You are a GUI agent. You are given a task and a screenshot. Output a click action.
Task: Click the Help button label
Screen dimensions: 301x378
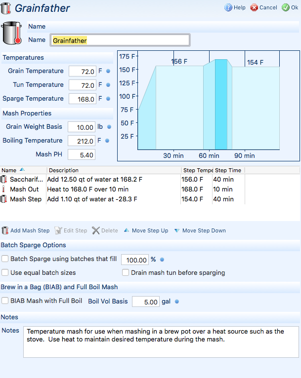point(239,8)
